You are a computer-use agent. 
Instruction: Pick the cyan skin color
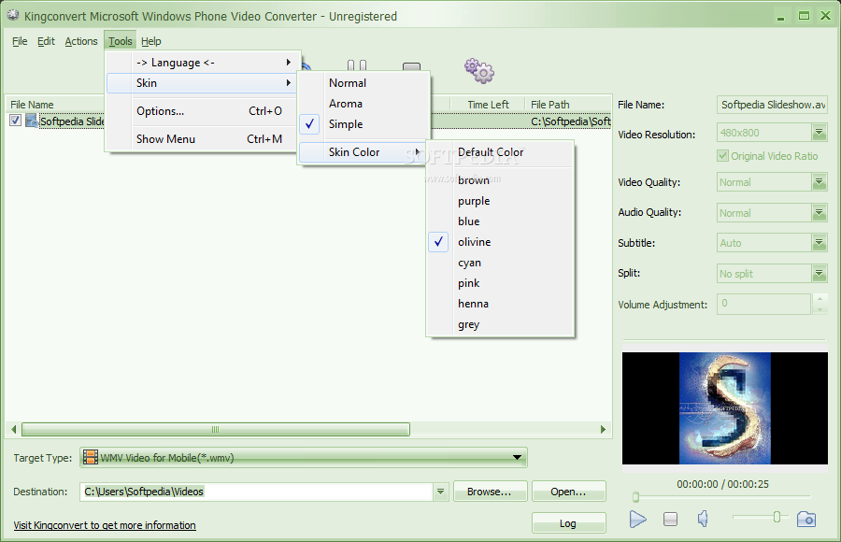click(501, 263)
